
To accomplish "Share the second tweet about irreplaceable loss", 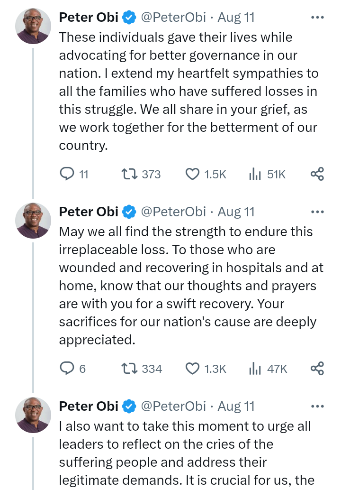I will (x=317, y=369).
